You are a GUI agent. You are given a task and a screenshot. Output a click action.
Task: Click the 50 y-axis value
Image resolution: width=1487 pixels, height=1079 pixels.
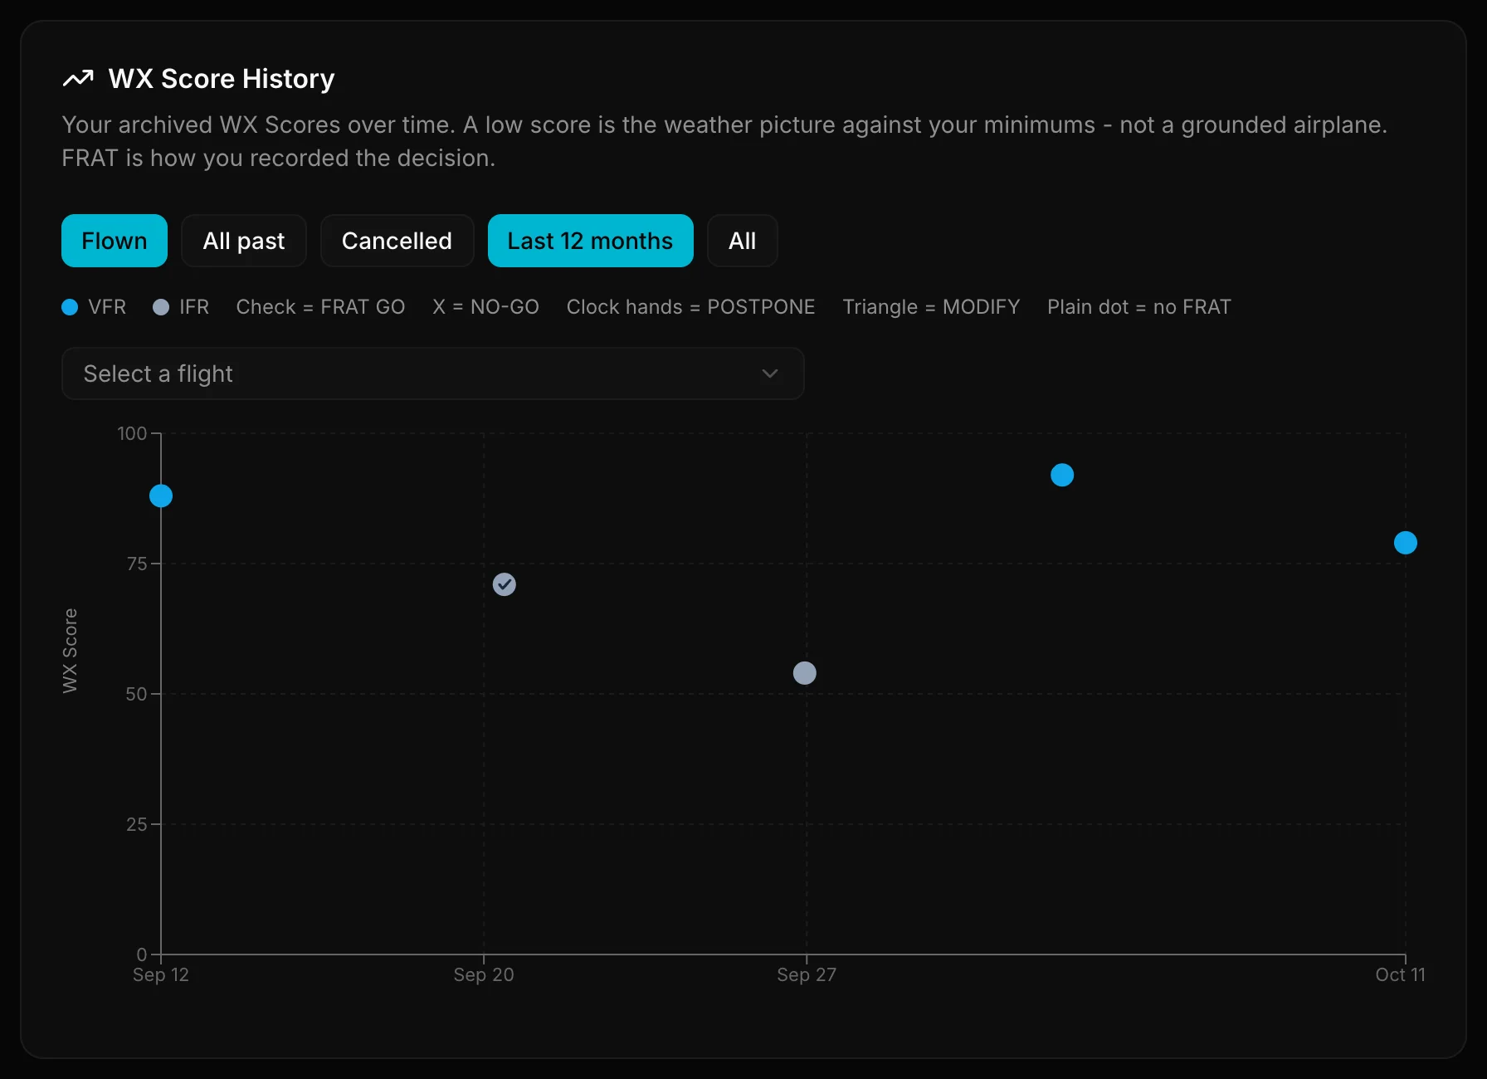[x=136, y=694]
